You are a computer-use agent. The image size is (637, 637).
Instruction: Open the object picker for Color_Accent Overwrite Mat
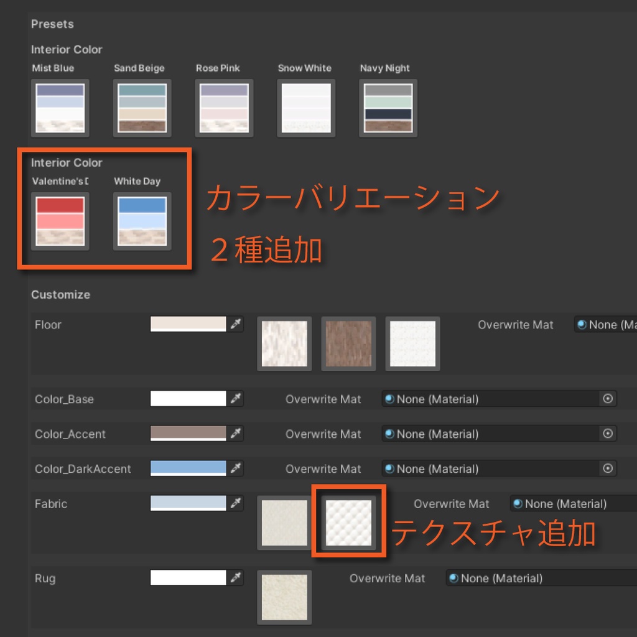[x=608, y=434]
